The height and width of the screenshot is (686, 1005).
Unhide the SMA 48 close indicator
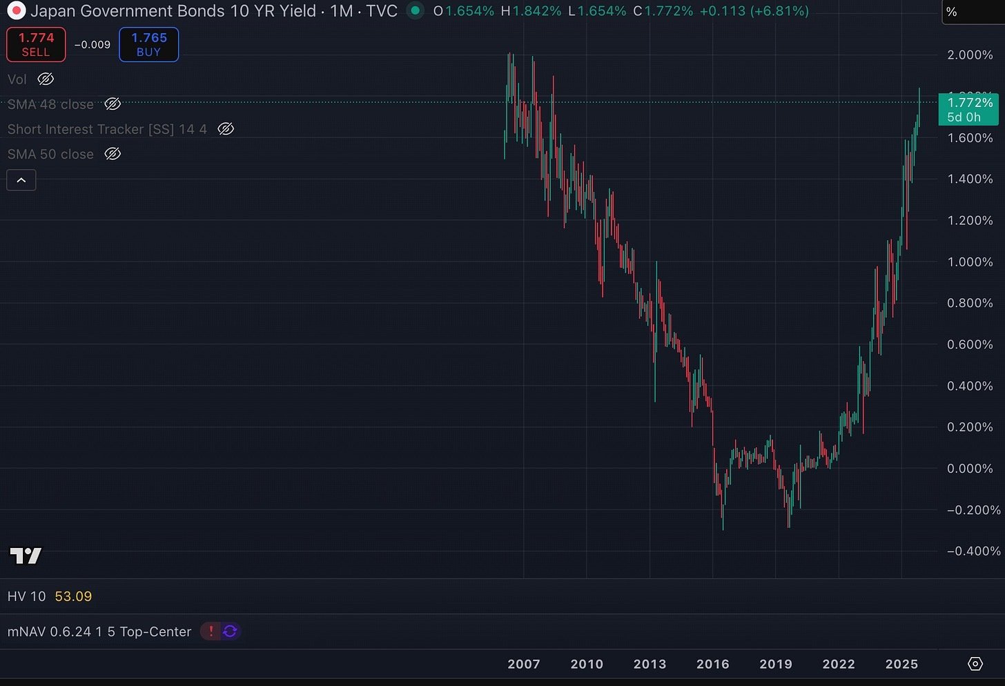113,104
